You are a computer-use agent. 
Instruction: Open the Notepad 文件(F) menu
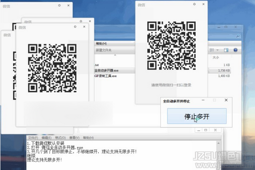[x=33, y=138]
